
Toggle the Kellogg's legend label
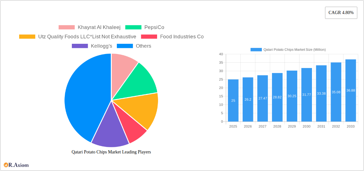(102, 46)
